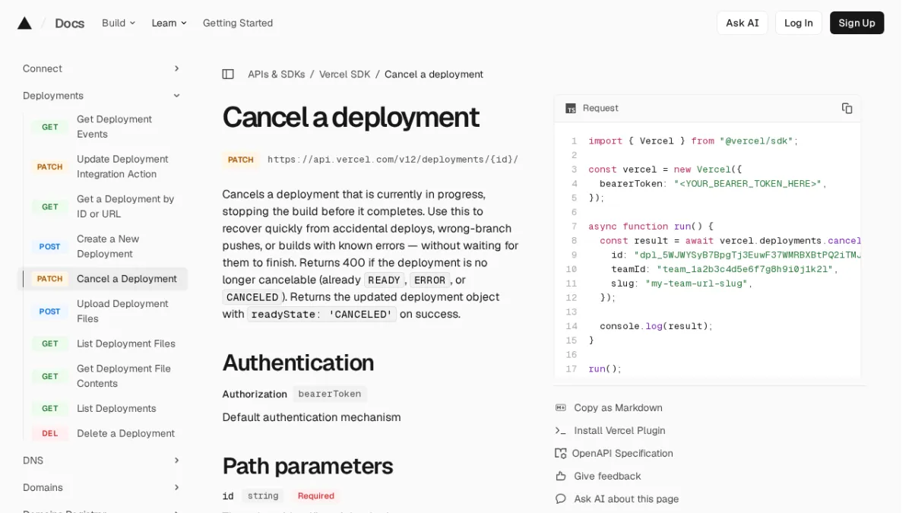Click the endpoint URL text

point(393,160)
